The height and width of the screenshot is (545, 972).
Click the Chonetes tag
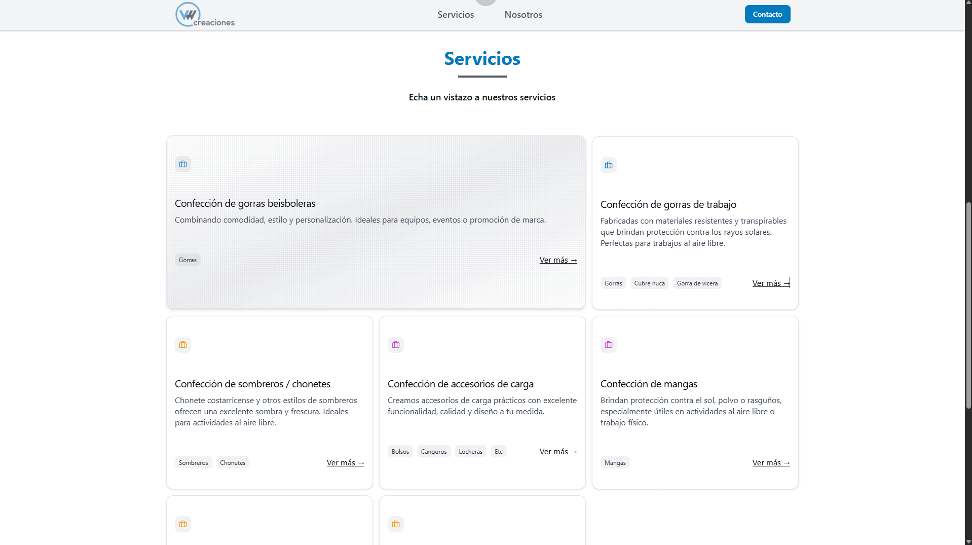point(233,463)
